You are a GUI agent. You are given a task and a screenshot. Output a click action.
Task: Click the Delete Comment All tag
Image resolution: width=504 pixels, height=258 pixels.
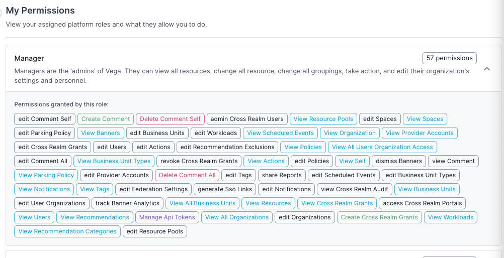coord(187,175)
